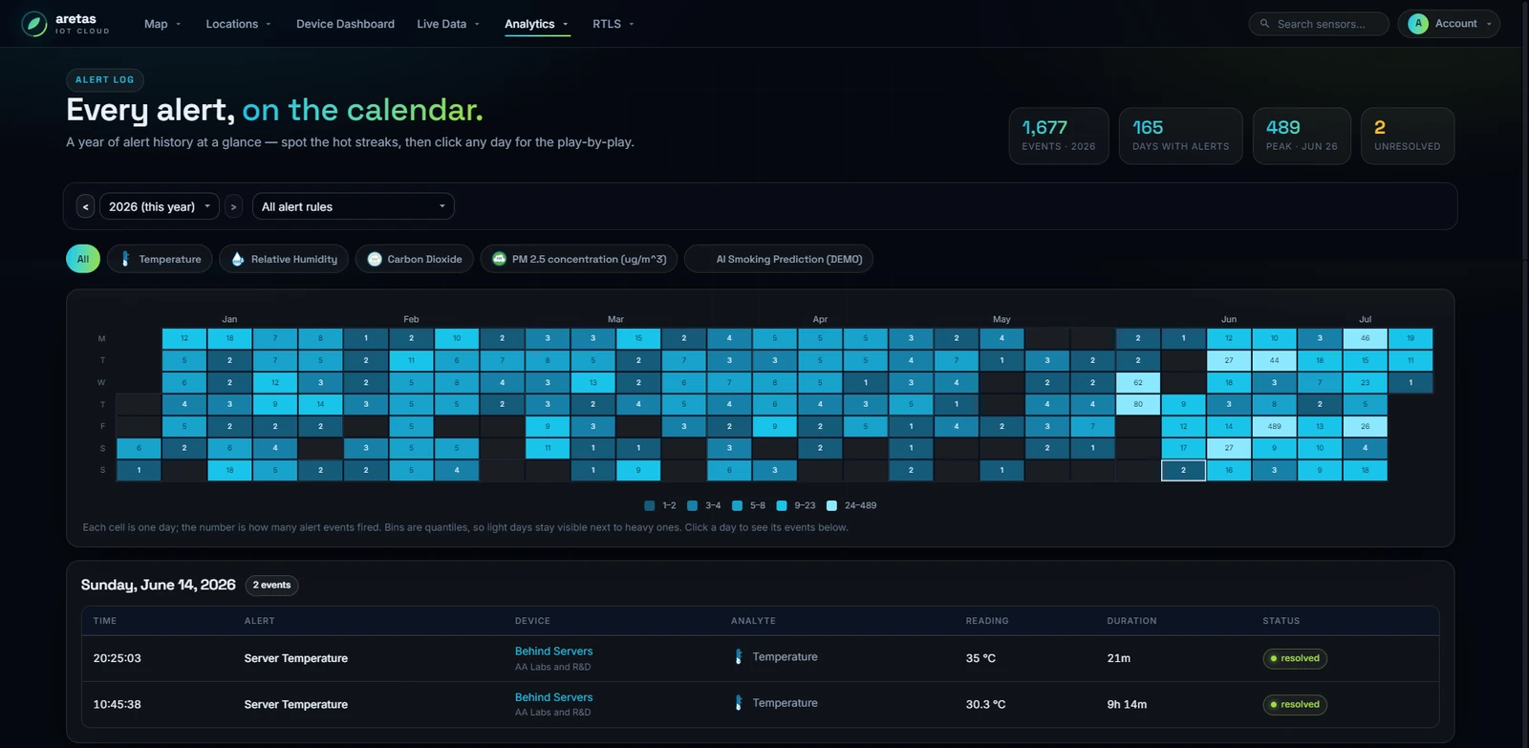Click the '9h 14m' duration value
Viewport: 1529px width, 748px height.
click(1127, 704)
